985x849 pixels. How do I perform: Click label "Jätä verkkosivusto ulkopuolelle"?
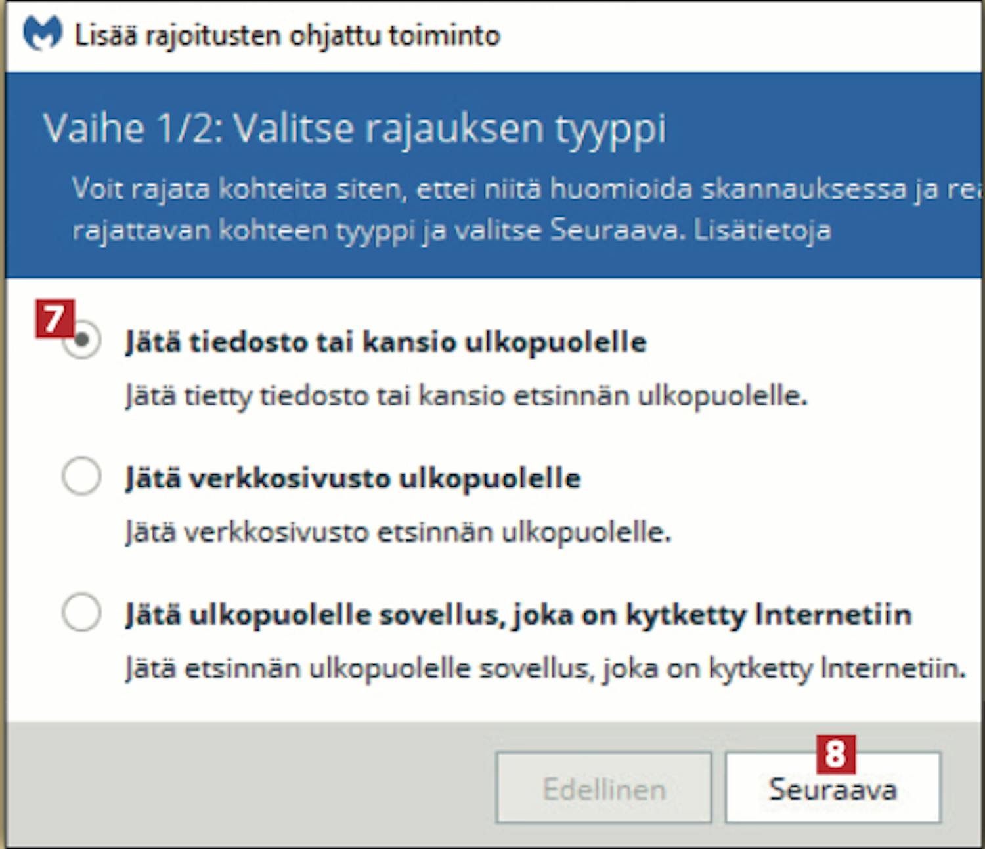353,478
